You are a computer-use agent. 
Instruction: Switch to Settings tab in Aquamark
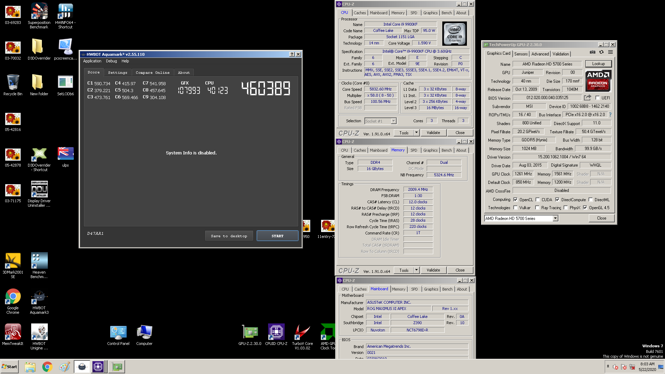coord(117,72)
